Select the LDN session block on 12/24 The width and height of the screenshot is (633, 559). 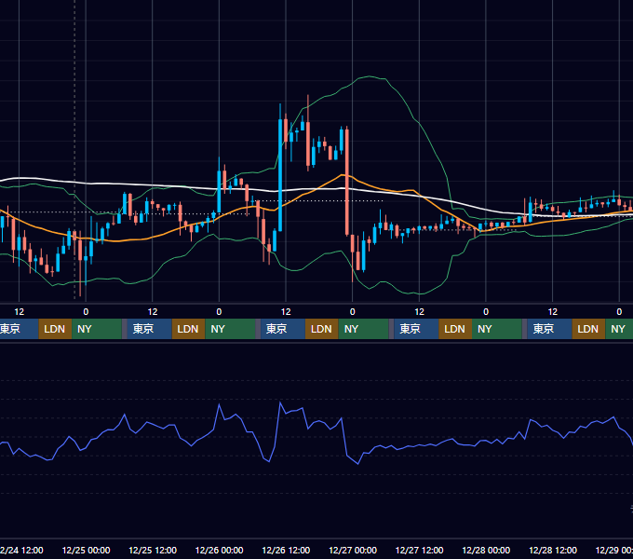point(55,329)
